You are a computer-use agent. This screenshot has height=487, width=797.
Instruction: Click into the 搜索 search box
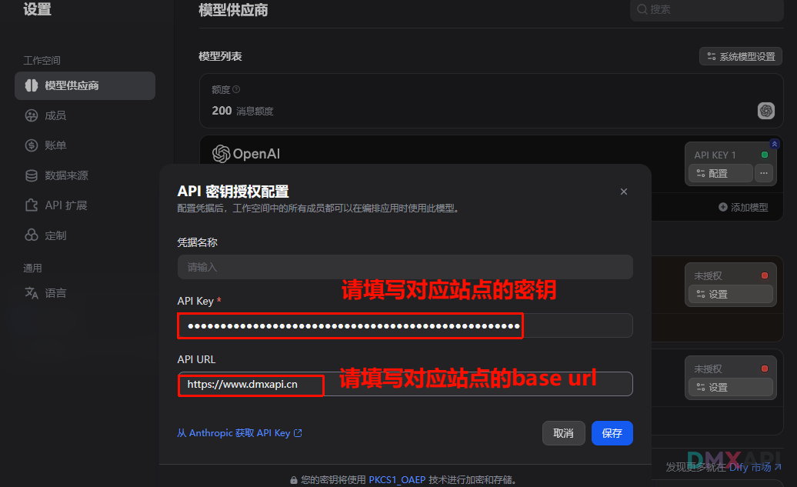click(x=706, y=10)
